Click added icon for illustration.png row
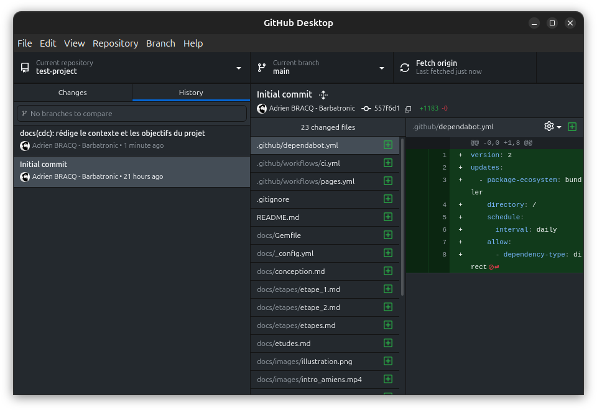 [388, 361]
